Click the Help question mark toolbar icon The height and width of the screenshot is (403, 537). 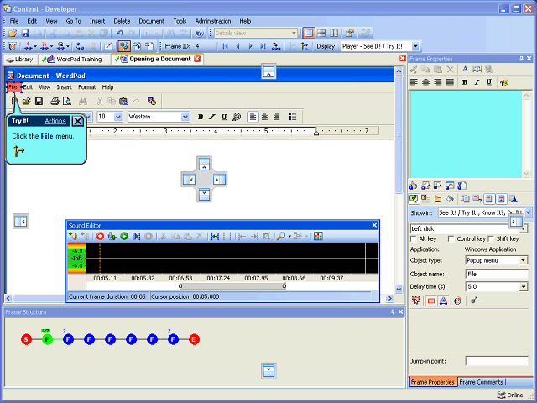tap(200, 34)
